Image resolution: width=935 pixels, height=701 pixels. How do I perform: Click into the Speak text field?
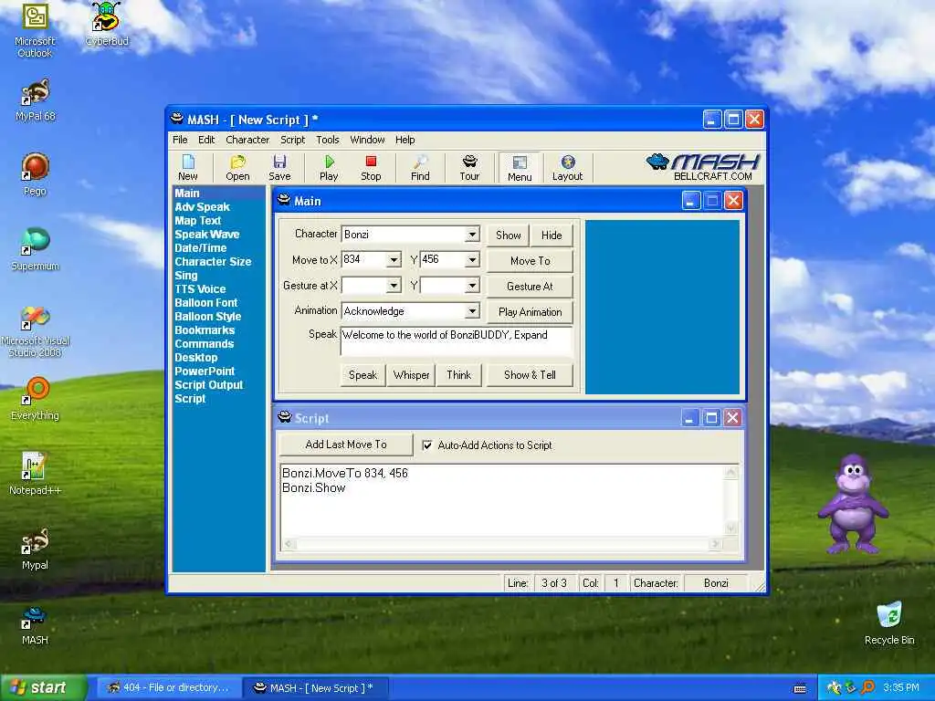[457, 341]
